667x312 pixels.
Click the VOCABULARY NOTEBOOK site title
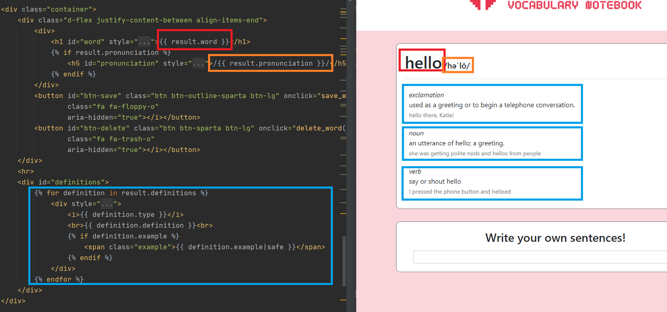click(x=575, y=5)
